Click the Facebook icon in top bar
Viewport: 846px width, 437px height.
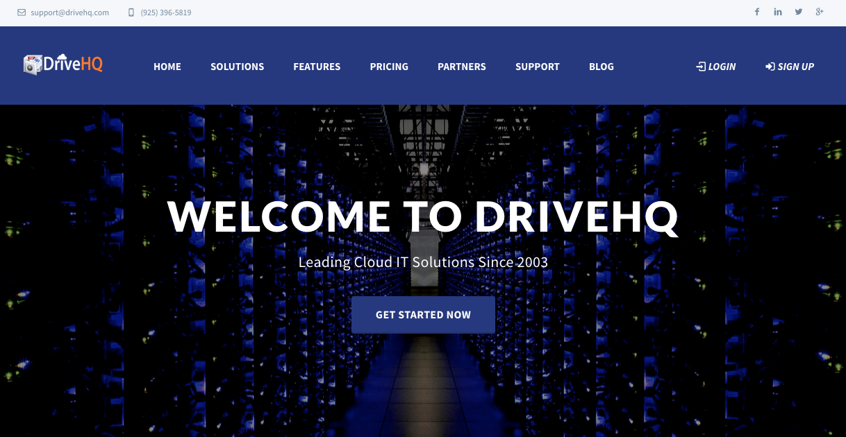point(757,12)
